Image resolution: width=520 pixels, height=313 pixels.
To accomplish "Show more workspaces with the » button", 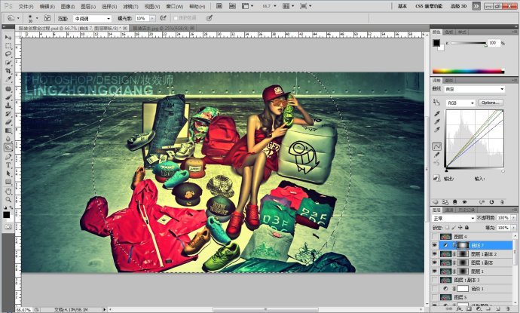I will 476,6.
